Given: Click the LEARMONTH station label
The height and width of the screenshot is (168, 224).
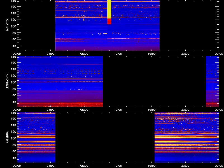Looking at the screenshot, I should tap(8, 81).
